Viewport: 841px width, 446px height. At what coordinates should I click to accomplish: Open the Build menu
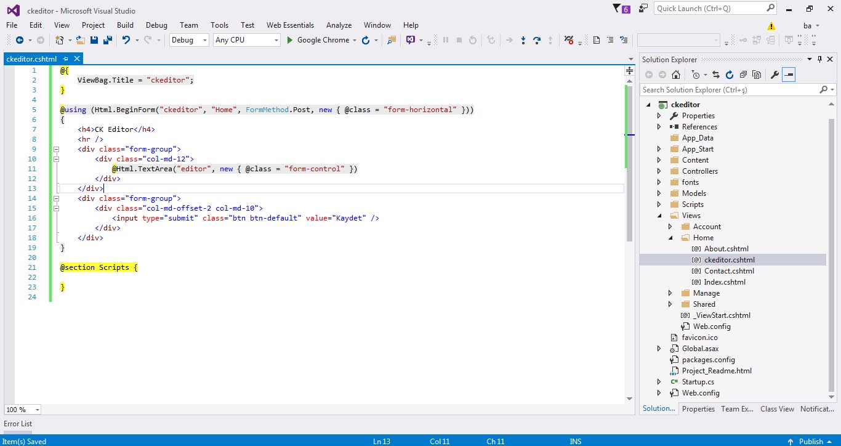click(x=125, y=25)
